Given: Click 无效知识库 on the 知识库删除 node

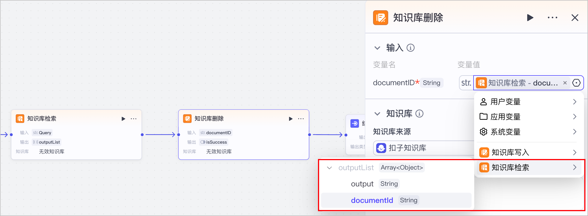Looking at the screenshot, I should [219, 152].
